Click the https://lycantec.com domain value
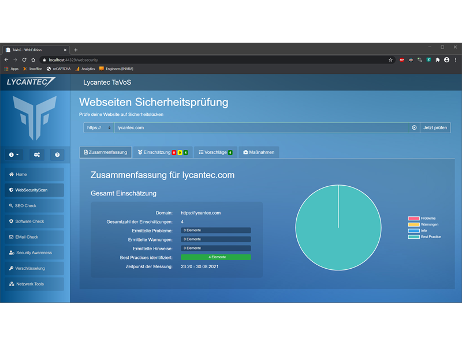The height and width of the screenshot is (346, 462). 200,213
